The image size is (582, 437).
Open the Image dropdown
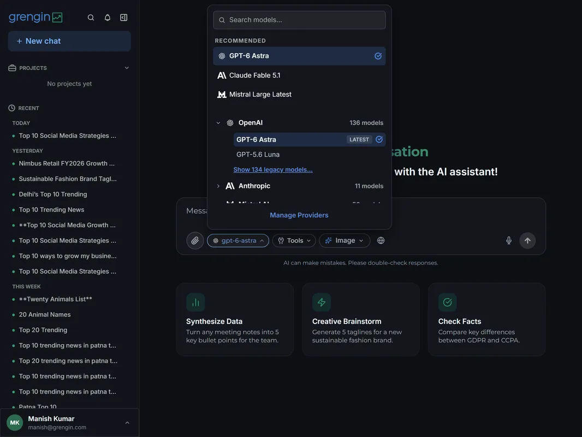click(x=345, y=240)
